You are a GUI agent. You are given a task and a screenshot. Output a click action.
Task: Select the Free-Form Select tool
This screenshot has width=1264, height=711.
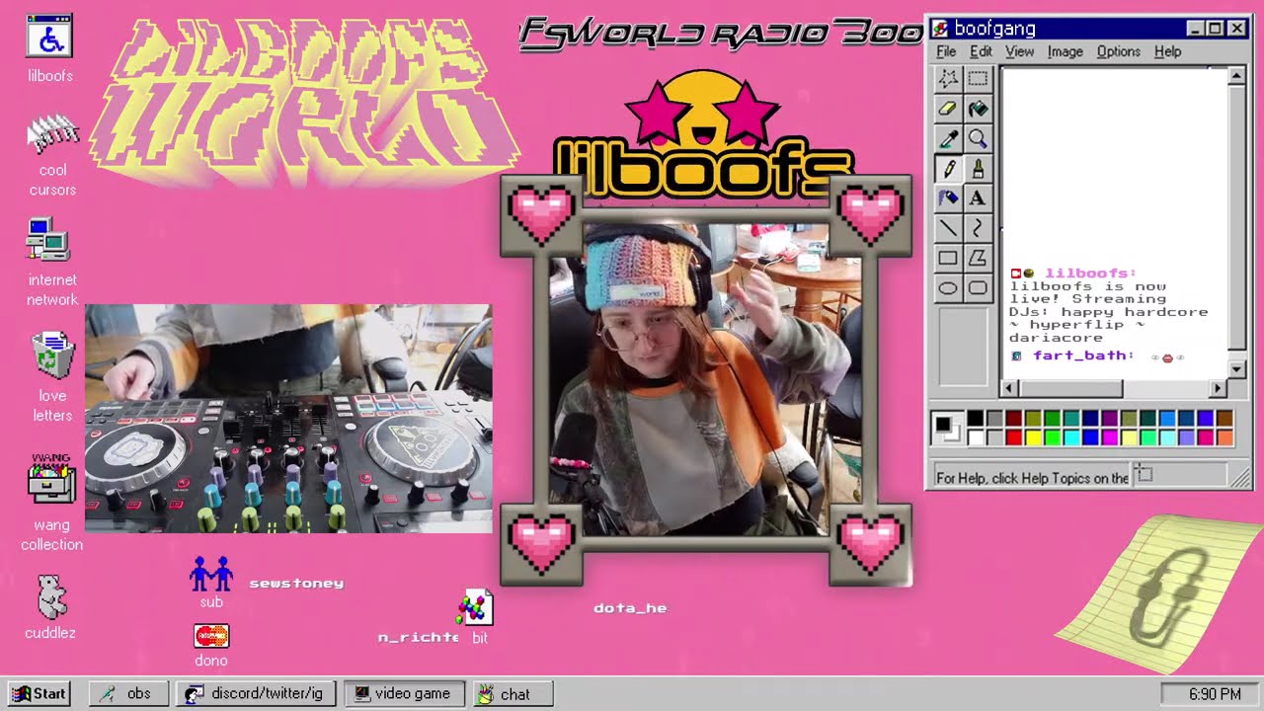[x=948, y=78]
